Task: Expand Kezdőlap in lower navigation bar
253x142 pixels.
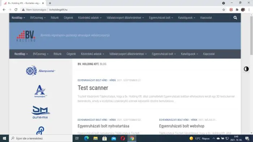Action: (x=21, y=54)
